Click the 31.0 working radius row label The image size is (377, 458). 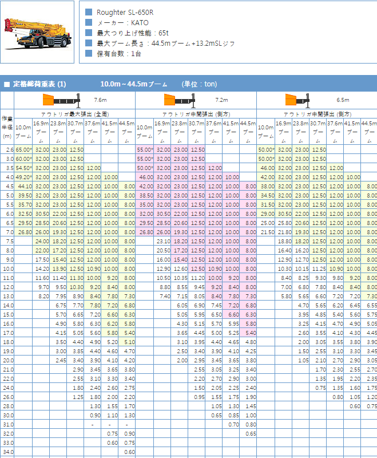tap(8, 425)
